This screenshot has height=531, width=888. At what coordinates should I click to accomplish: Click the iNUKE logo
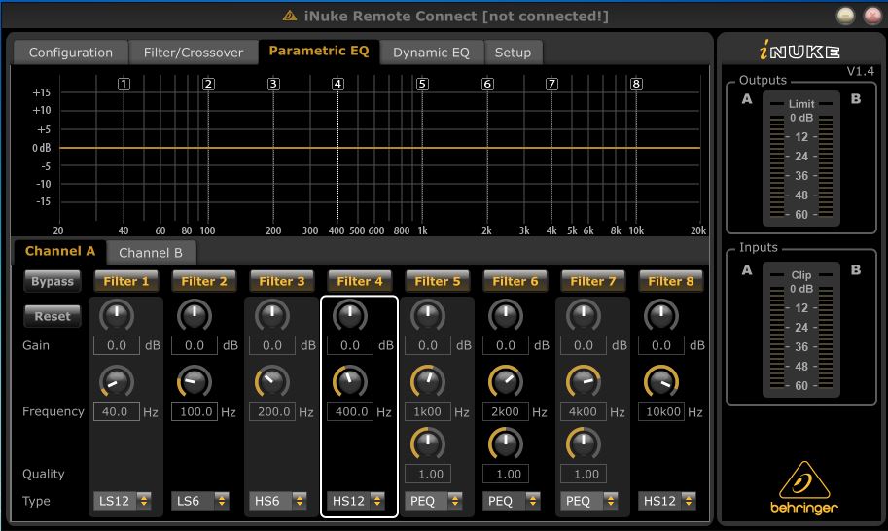(799, 51)
